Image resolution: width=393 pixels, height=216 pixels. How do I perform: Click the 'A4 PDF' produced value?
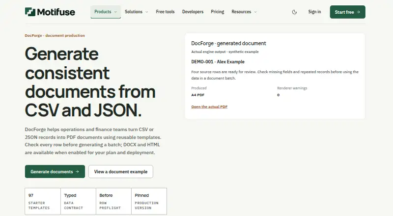click(x=198, y=95)
